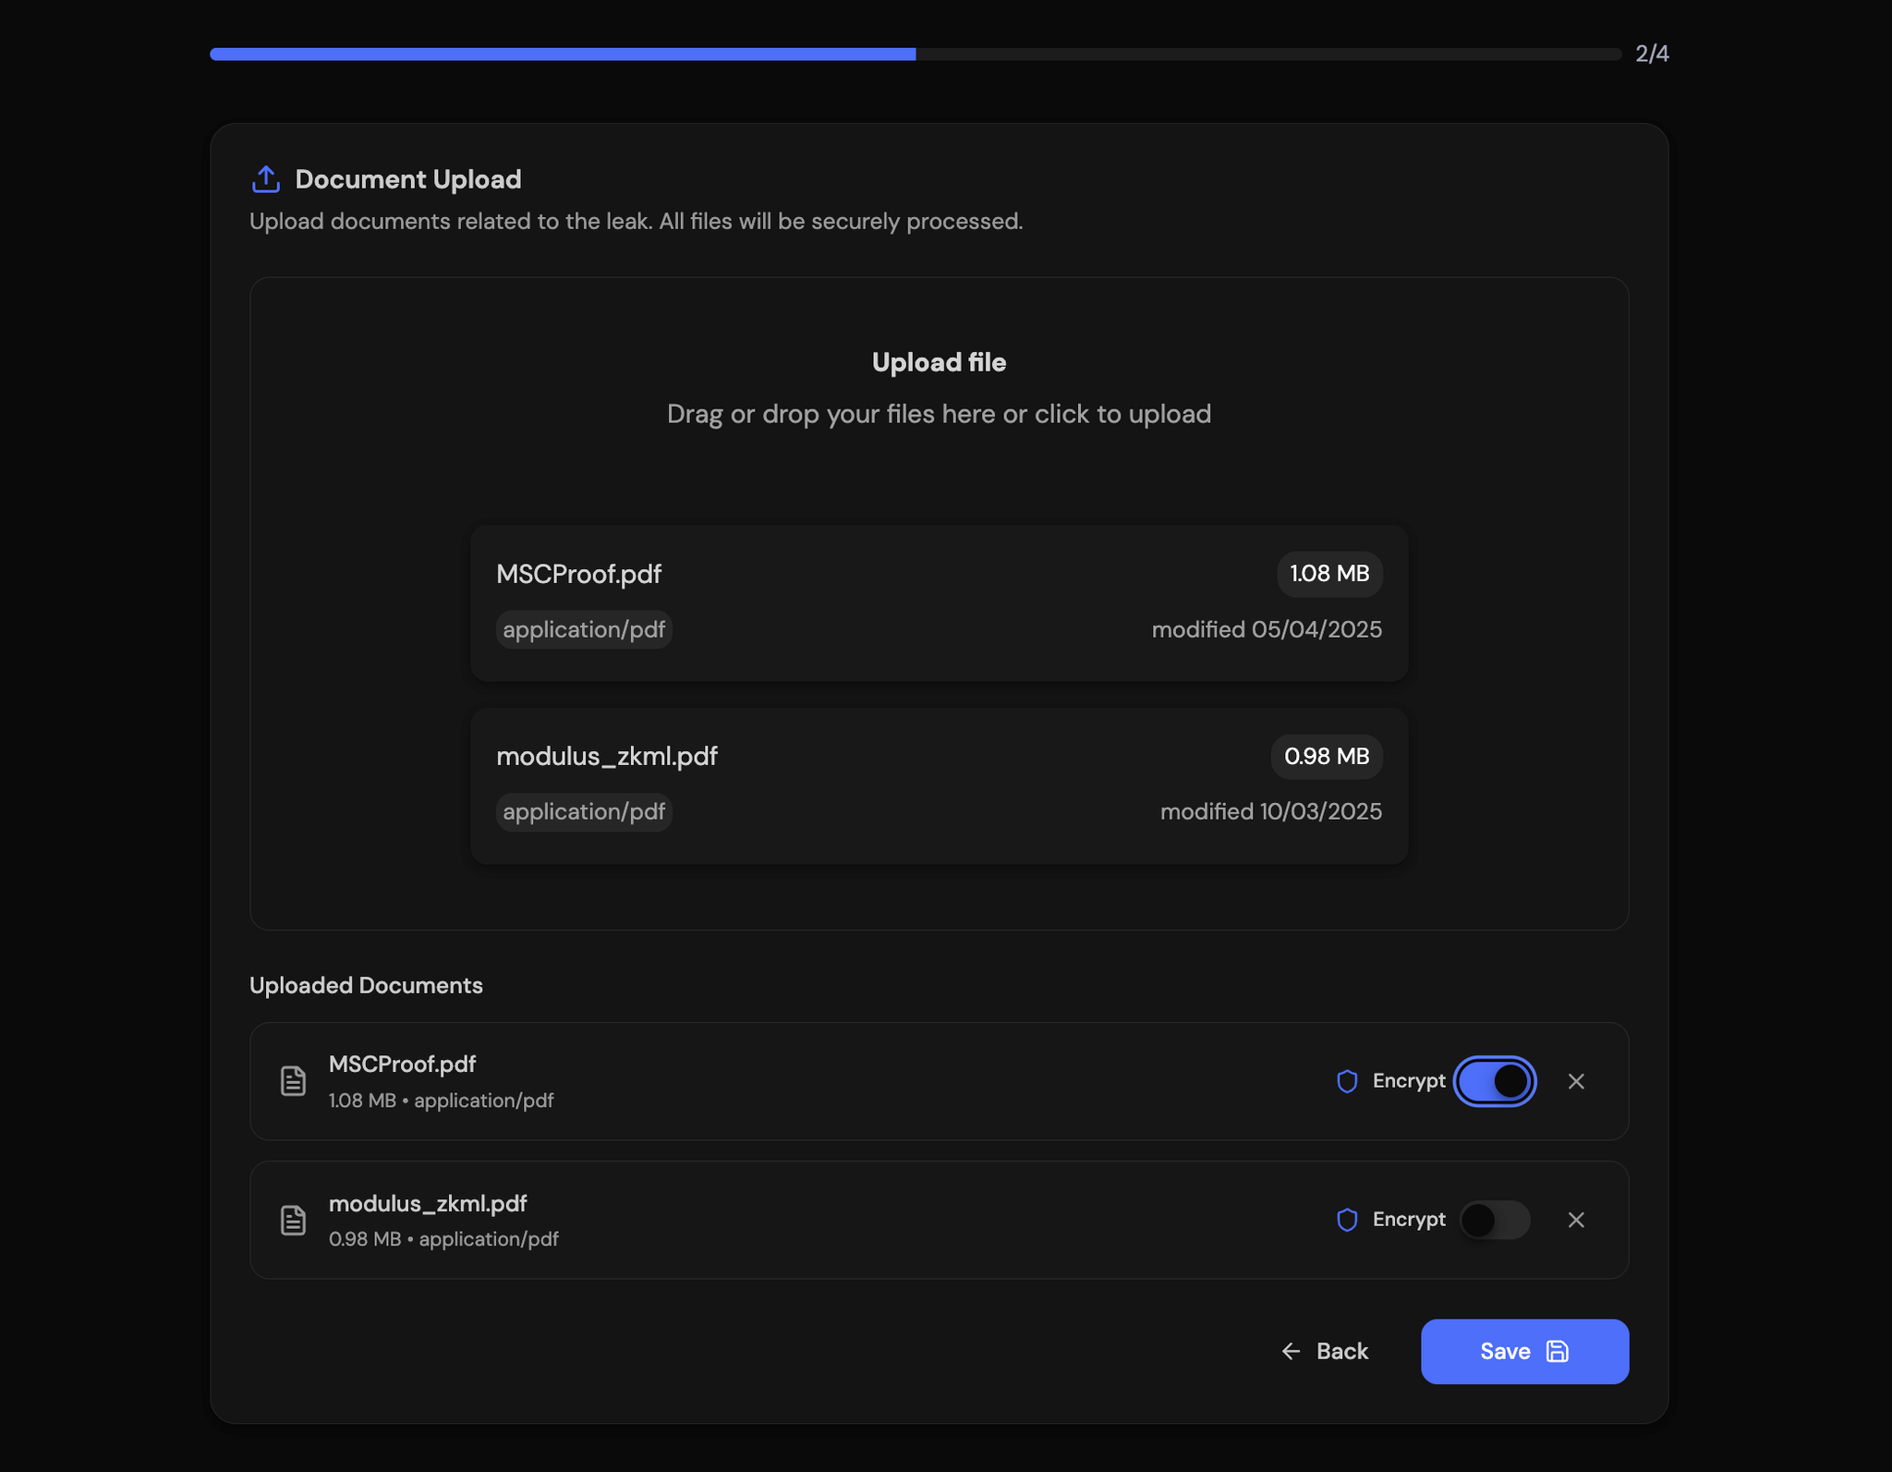This screenshot has width=1892, height=1472.
Task: Go Back to the previous step
Action: click(1326, 1351)
